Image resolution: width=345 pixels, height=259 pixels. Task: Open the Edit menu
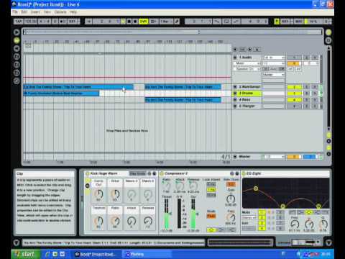24,12
